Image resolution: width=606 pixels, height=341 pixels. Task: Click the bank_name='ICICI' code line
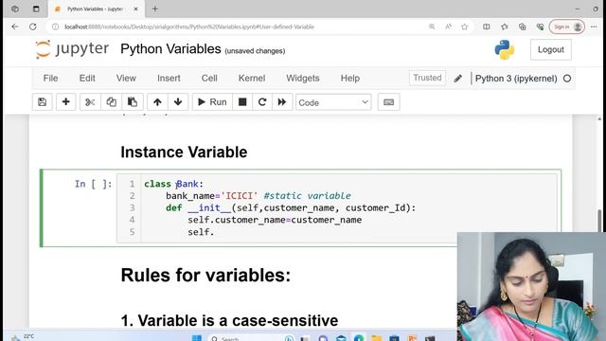coord(258,196)
